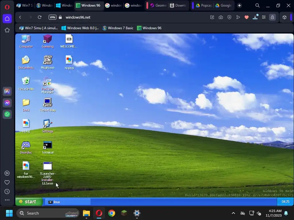Activate the linux taskbar window button
294x220 pixels.
pyautogui.click(x=68, y=202)
